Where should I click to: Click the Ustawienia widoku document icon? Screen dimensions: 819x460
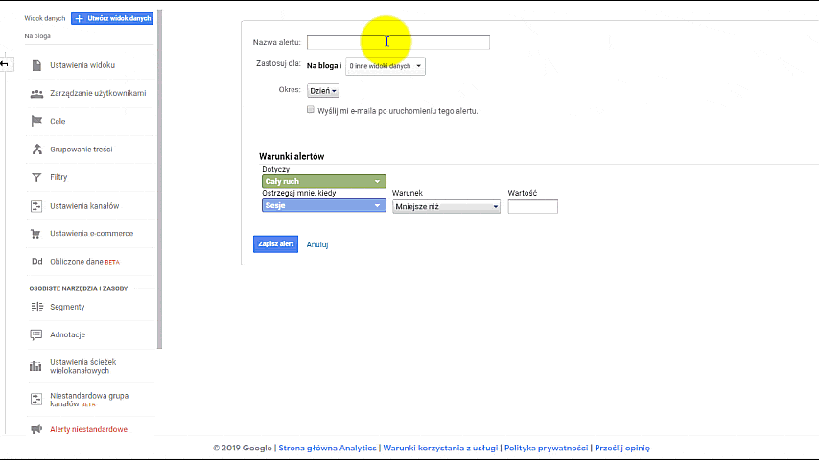[x=36, y=65]
